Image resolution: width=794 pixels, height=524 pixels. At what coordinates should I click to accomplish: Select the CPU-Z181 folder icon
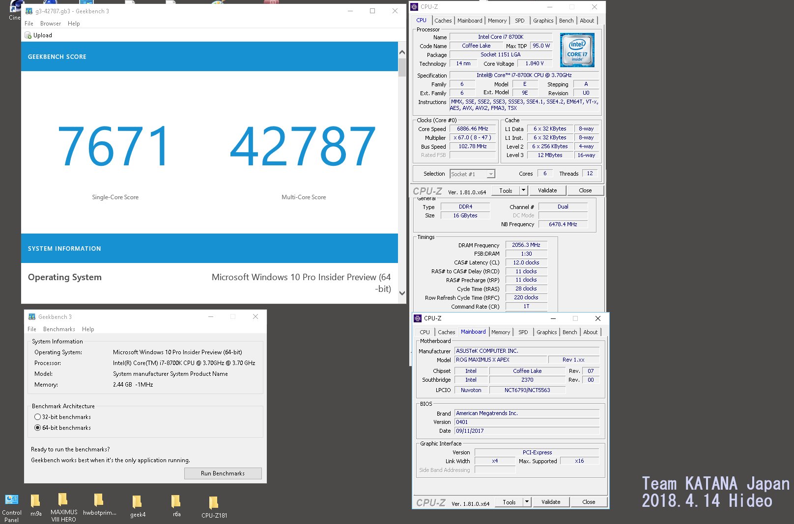tap(213, 503)
